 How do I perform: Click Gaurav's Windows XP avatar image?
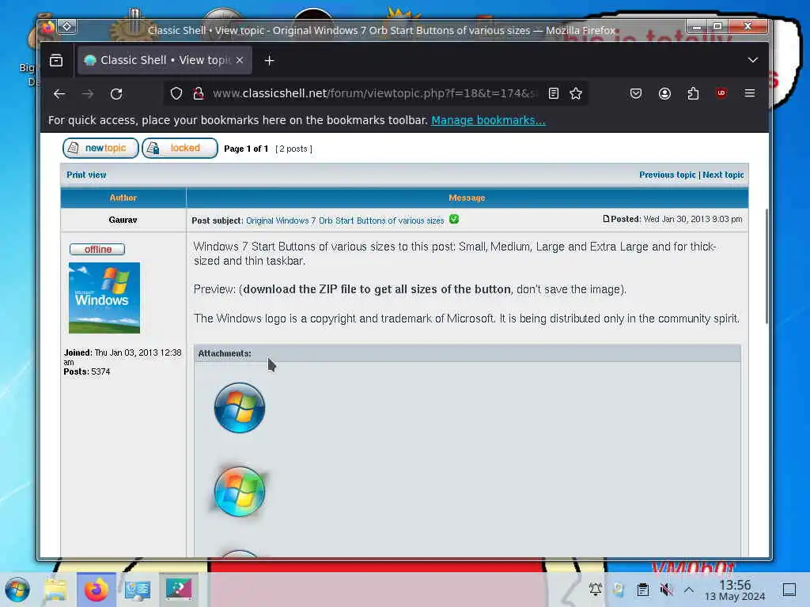click(104, 298)
